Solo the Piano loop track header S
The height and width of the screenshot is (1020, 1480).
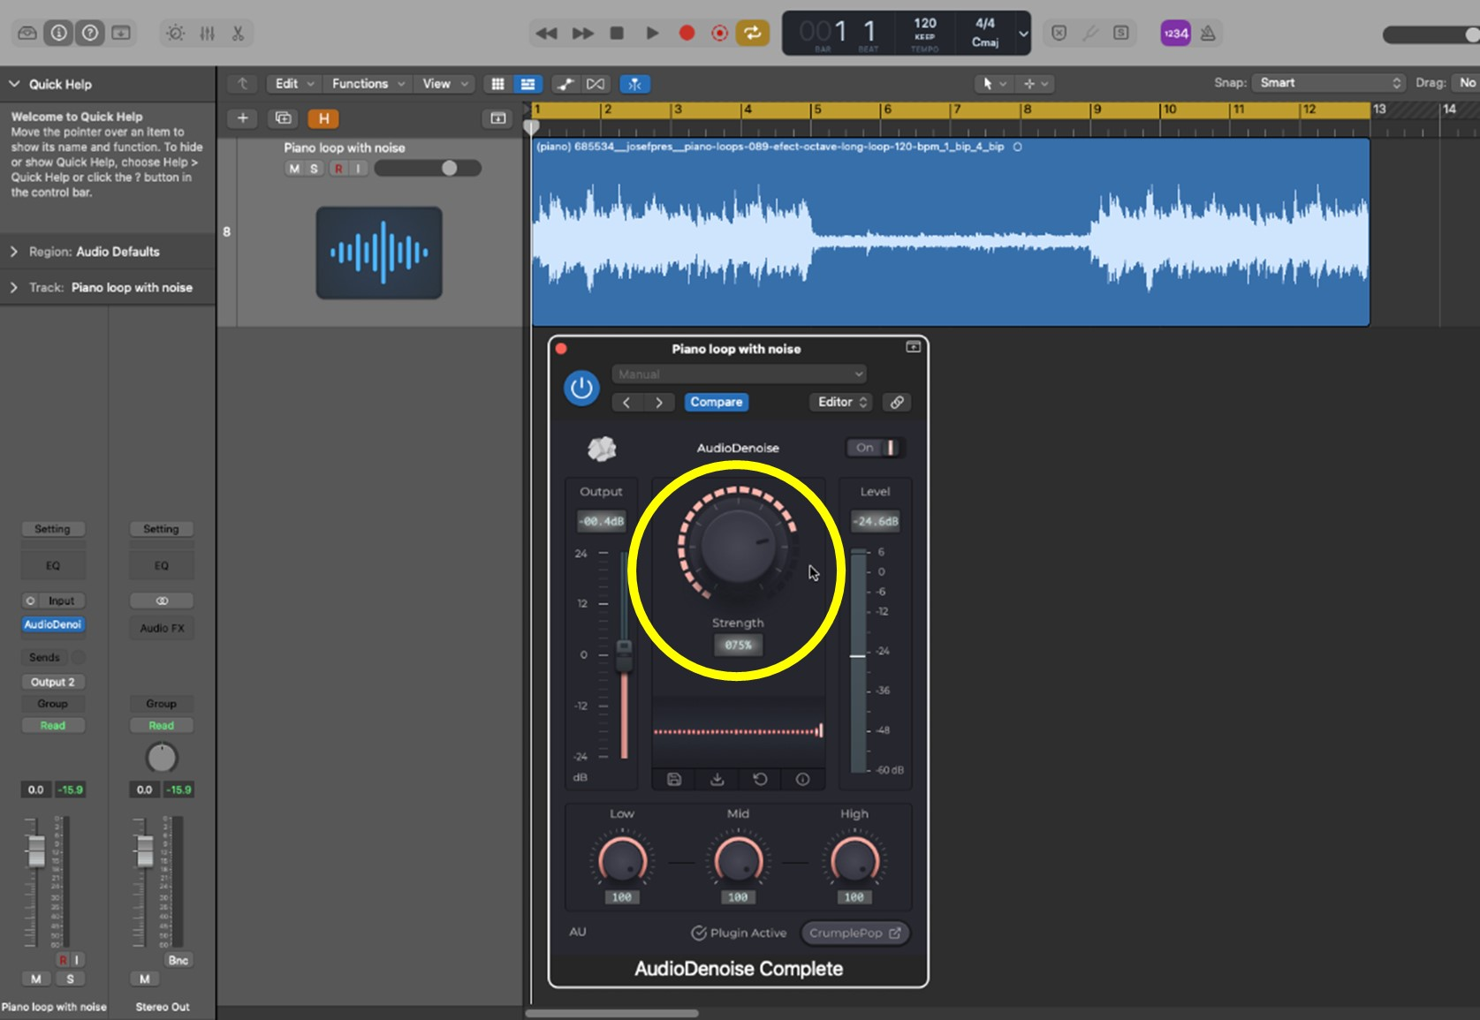[314, 169]
